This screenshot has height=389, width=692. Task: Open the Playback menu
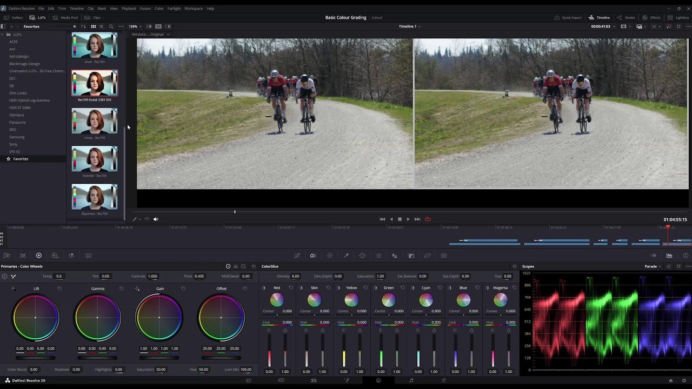(129, 9)
